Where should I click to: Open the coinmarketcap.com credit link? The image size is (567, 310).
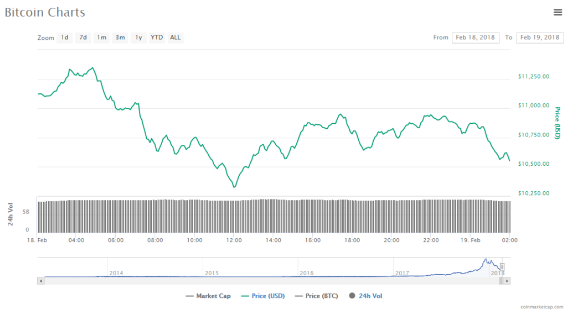[x=542, y=307]
